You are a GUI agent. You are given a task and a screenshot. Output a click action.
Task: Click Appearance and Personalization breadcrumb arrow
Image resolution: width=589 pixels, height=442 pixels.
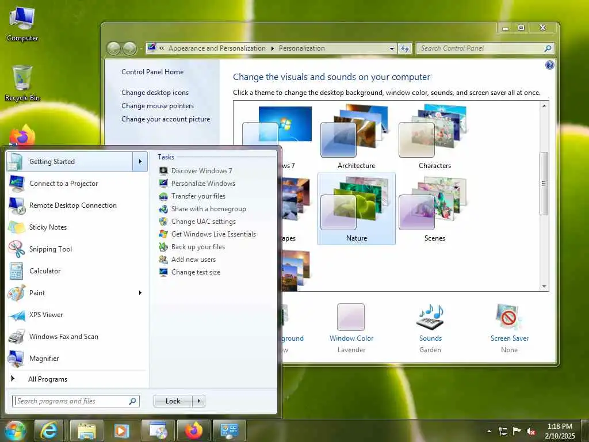coord(272,48)
